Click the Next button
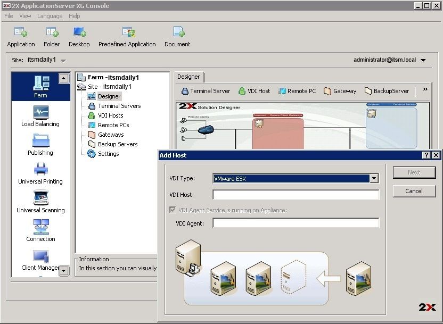This screenshot has height=324, width=443. coord(414,172)
